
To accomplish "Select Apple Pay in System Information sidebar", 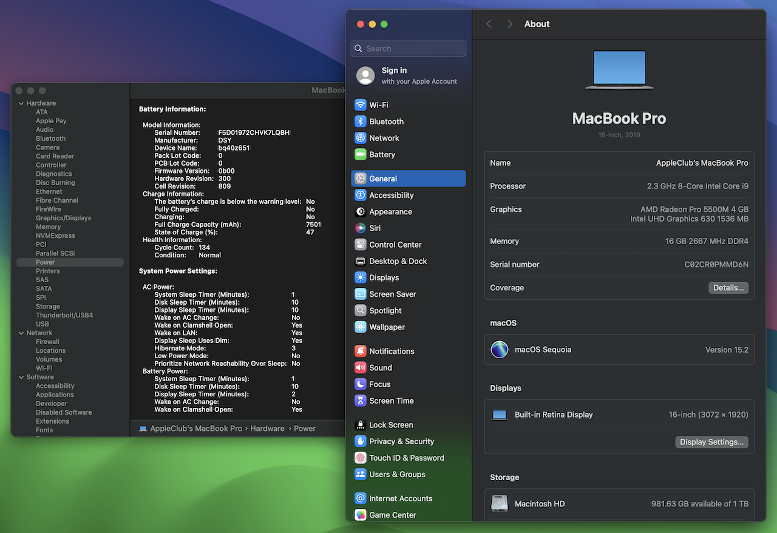I will pos(51,121).
